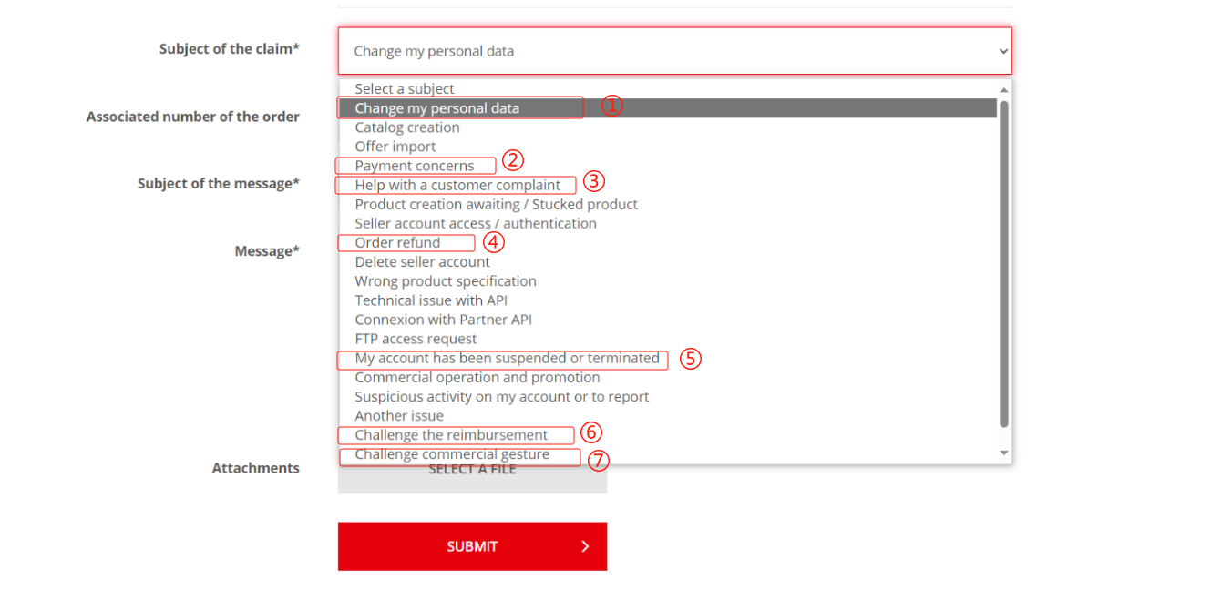
Task: Select 'My account has been suspended or terminated'
Action: click(x=507, y=358)
